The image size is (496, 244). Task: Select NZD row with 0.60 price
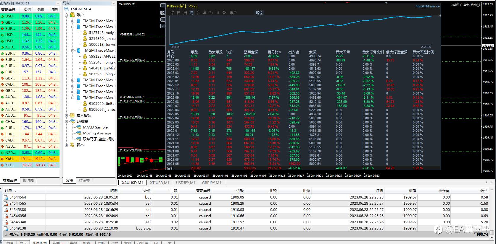(30, 152)
